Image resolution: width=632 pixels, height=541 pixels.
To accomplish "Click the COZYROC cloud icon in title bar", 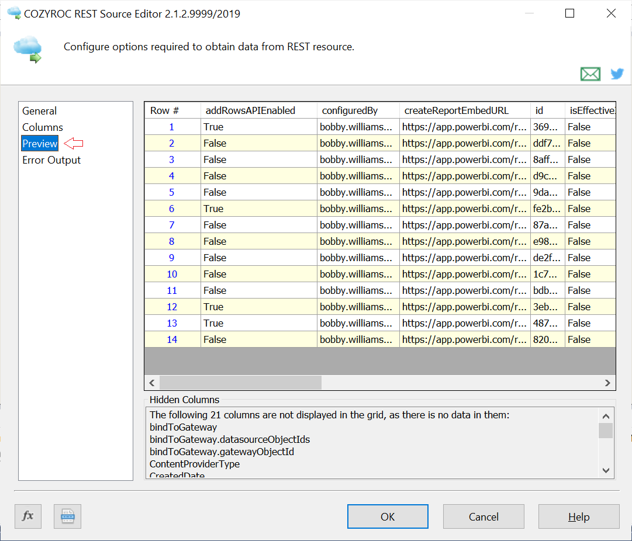I will (x=14, y=13).
